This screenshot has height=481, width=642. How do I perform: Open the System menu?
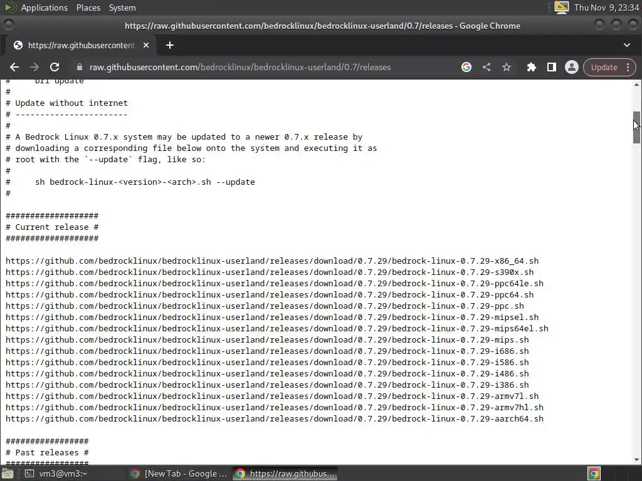tap(122, 8)
